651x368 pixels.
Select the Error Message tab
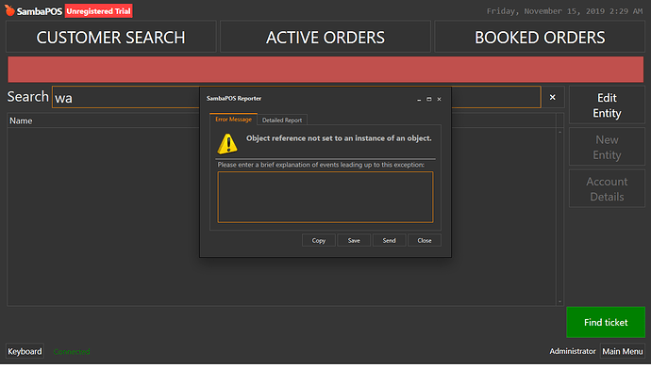(x=233, y=120)
